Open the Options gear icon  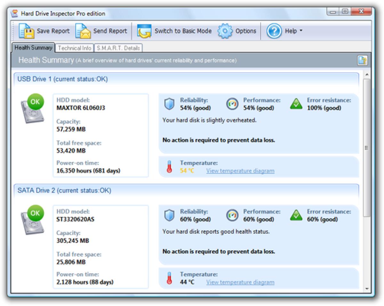point(225,31)
